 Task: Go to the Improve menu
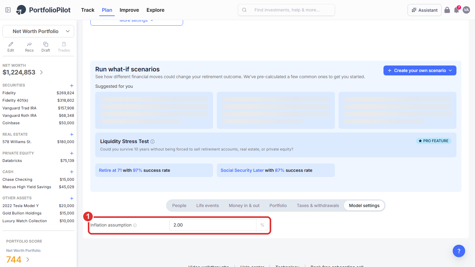[x=129, y=10]
